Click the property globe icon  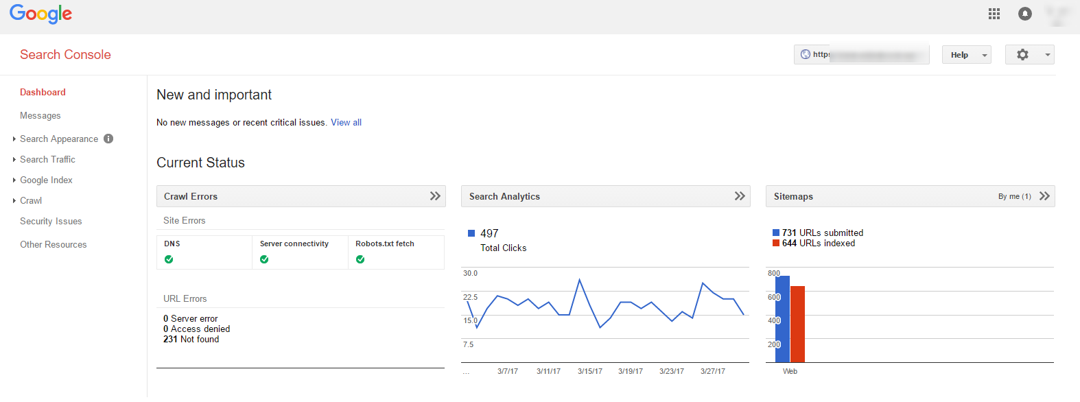[x=806, y=54]
